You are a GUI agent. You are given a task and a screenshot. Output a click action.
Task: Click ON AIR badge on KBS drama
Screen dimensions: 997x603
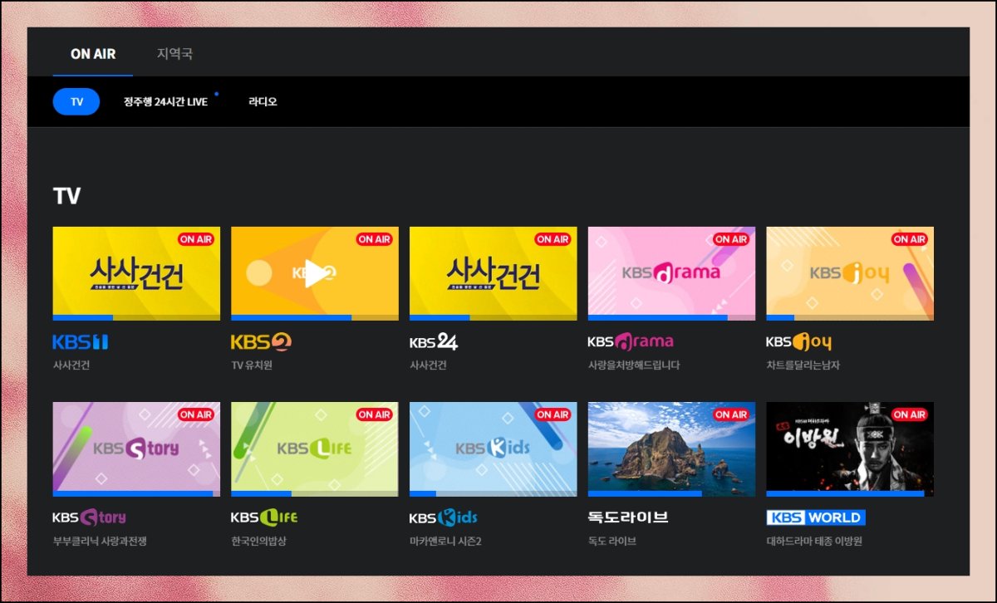tap(732, 239)
